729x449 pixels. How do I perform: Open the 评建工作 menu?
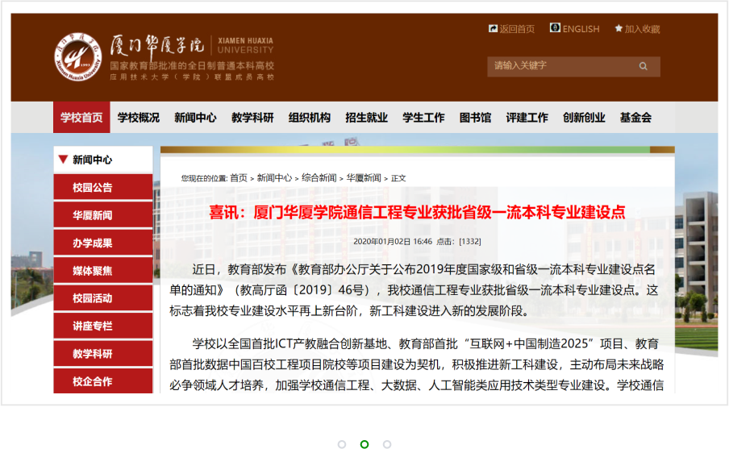click(527, 117)
